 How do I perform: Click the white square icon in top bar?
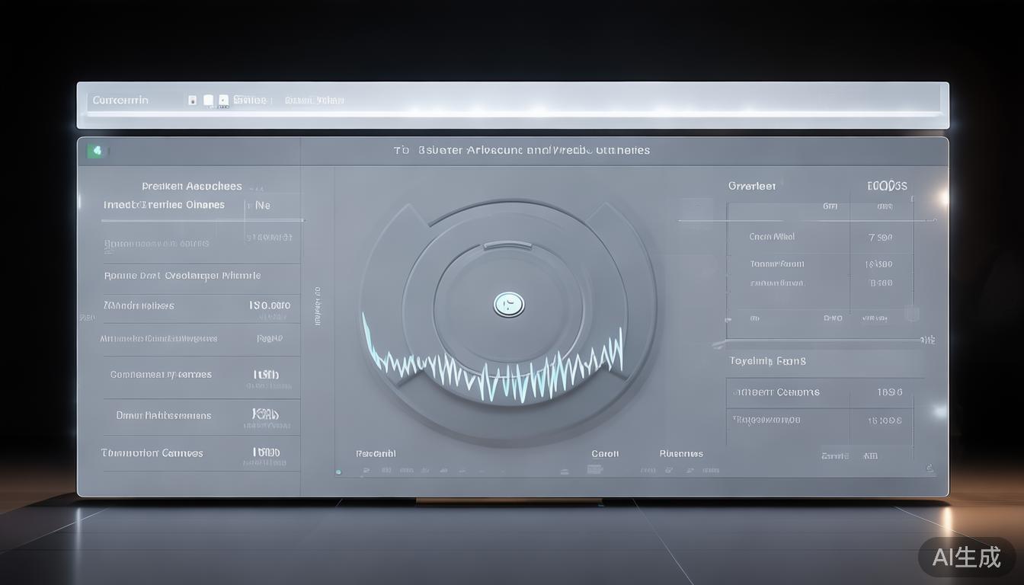tap(208, 100)
